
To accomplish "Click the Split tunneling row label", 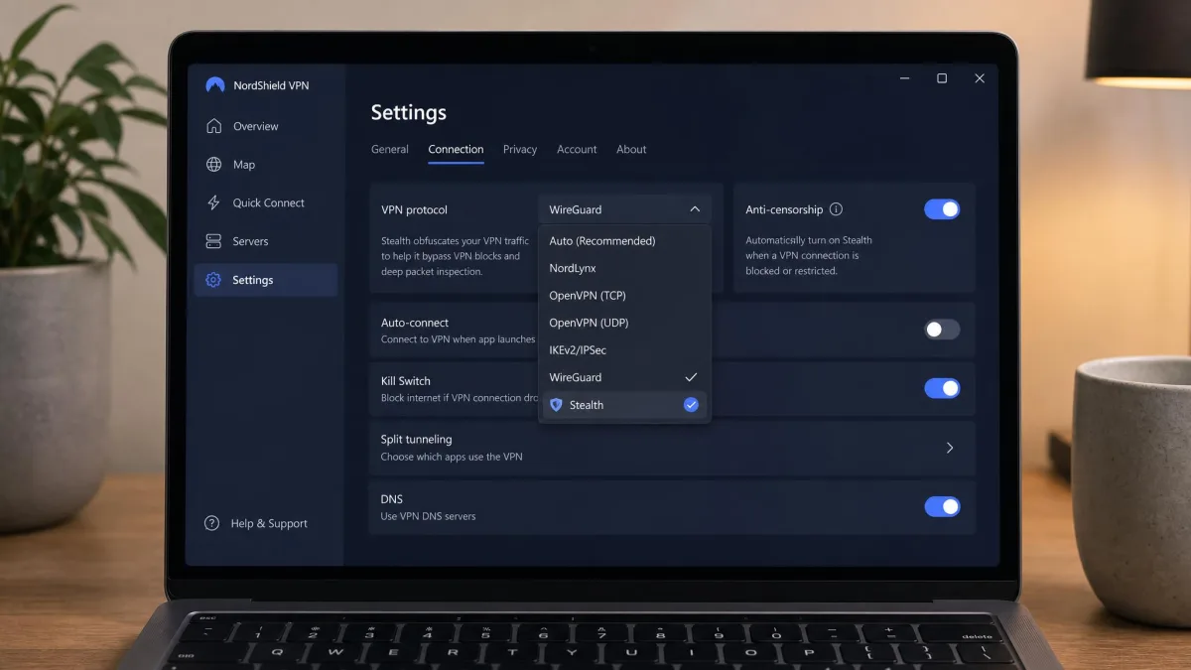I will point(416,439).
